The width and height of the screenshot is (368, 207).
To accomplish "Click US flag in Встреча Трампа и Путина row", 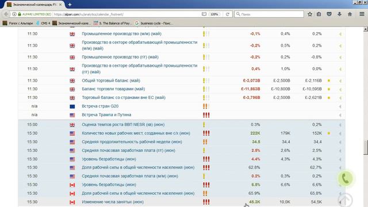I will pyautogui.click(x=72, y=115).
